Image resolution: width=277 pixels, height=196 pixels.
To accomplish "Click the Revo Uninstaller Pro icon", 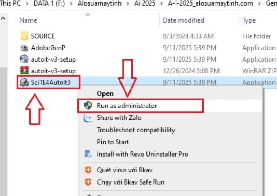I will click(x=88, y=154).
